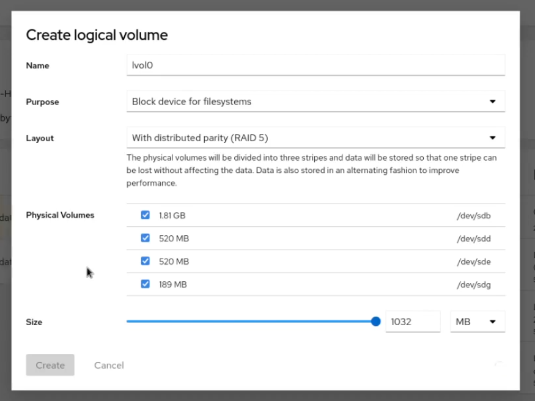Click the /dev/sdb device path label
Screen dimensions: 535x401
click(473, 216)
